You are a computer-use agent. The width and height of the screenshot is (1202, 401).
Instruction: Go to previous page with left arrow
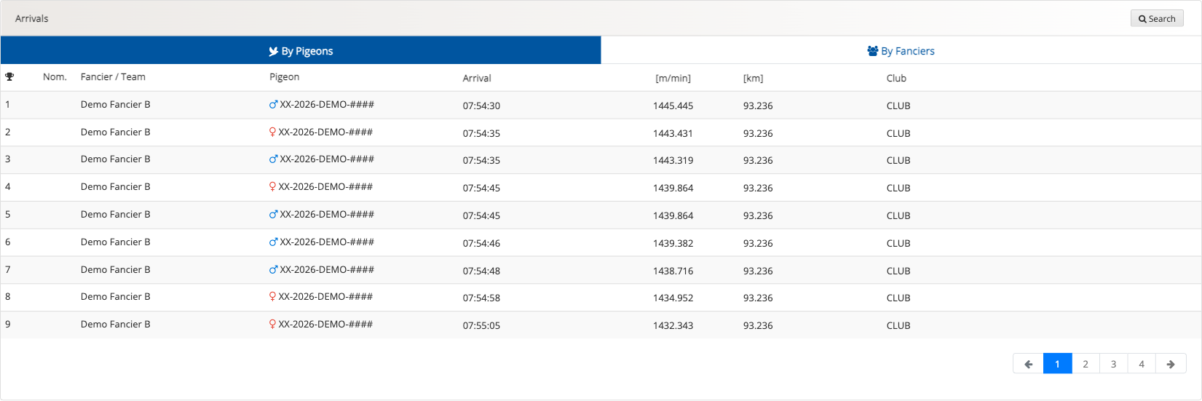[1028, 364]
